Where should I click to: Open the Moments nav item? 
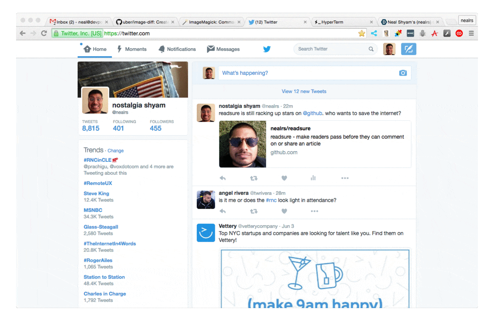point(132,49)
